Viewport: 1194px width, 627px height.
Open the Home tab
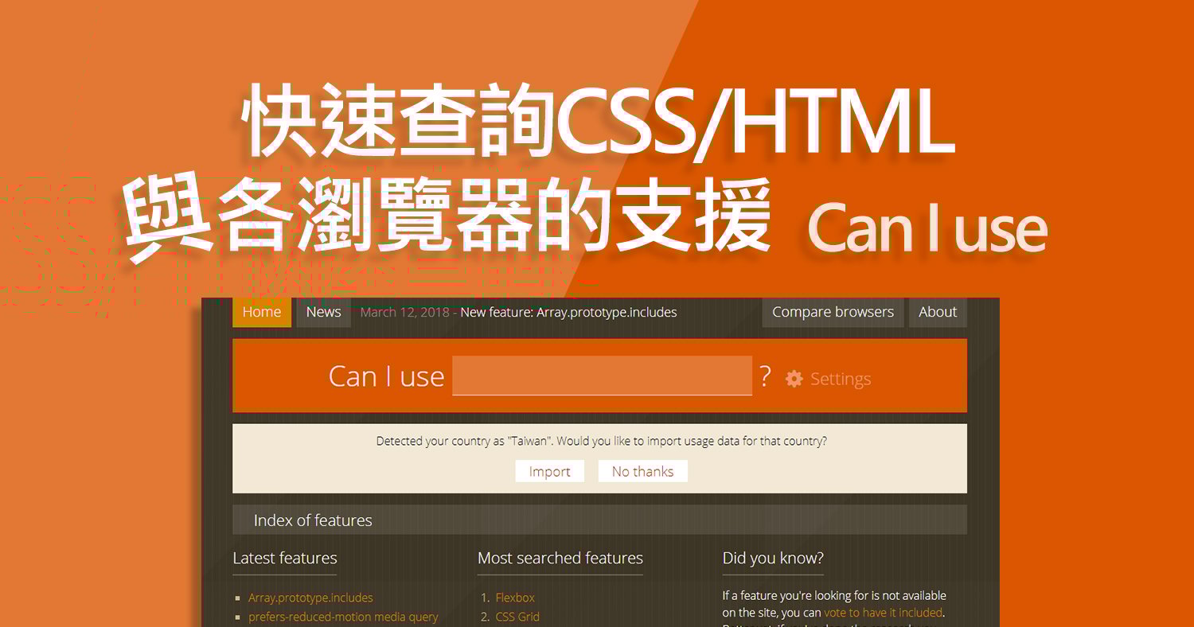click(262, 312)
